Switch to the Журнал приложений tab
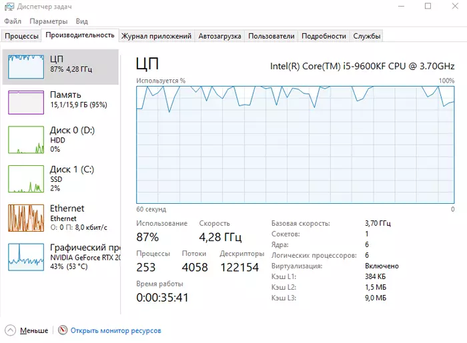The image size is (467, 343). click(x=156, y=36)
